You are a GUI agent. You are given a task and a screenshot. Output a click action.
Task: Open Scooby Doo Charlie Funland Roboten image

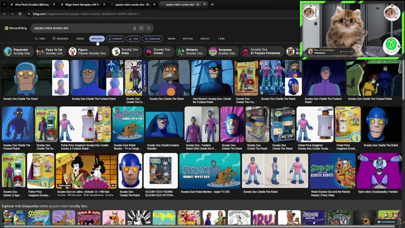point(164,124)
